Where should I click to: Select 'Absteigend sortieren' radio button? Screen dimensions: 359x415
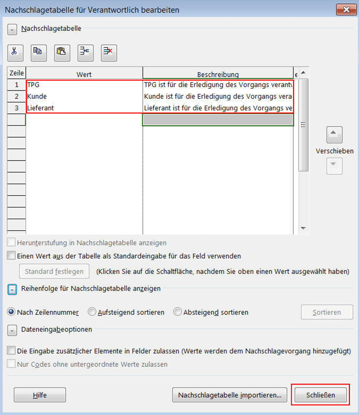[x=178, y=313]
